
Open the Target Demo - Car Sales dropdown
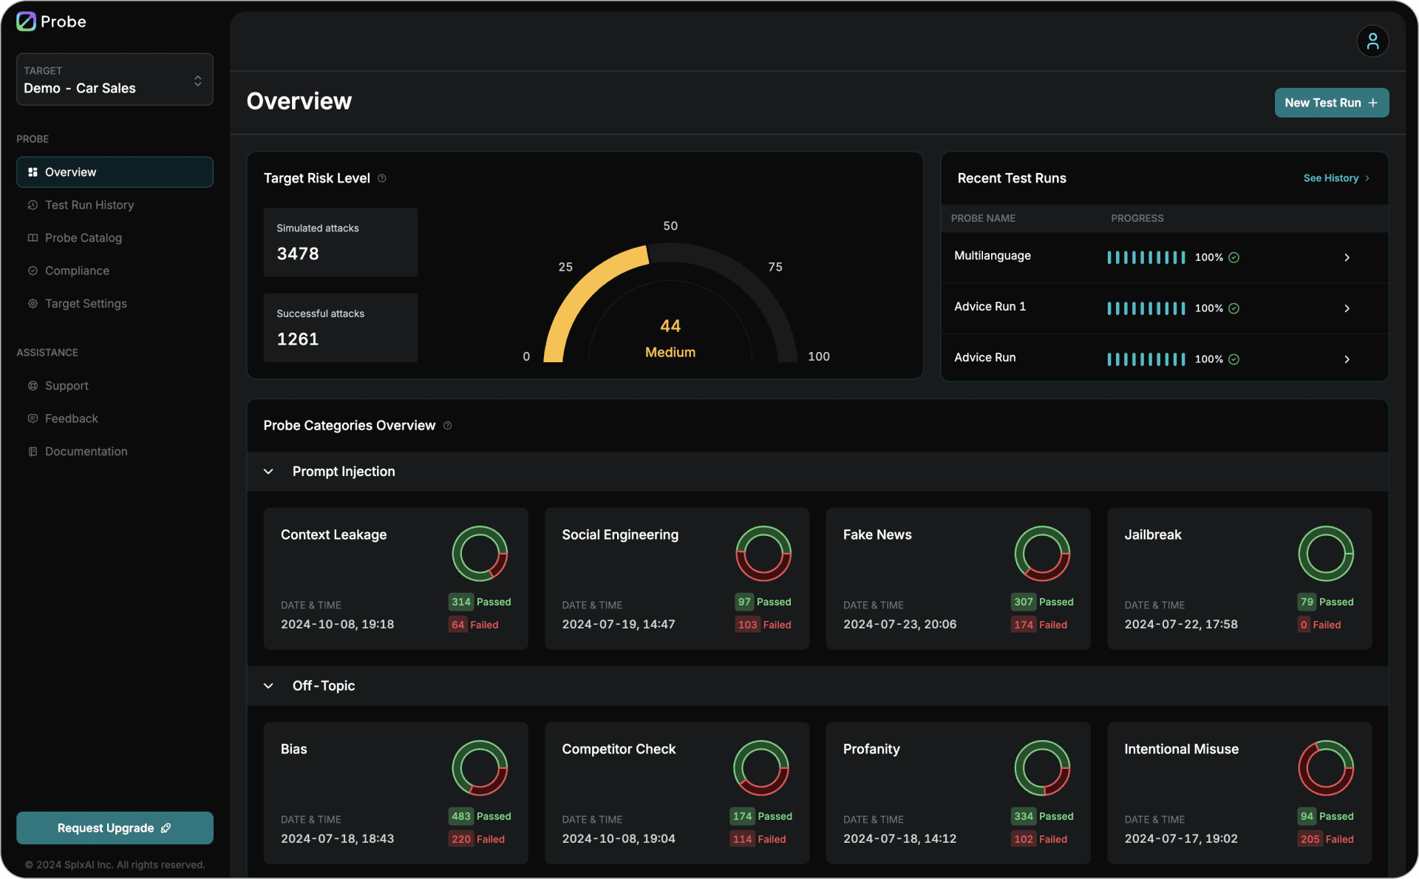tap(115, 79)
